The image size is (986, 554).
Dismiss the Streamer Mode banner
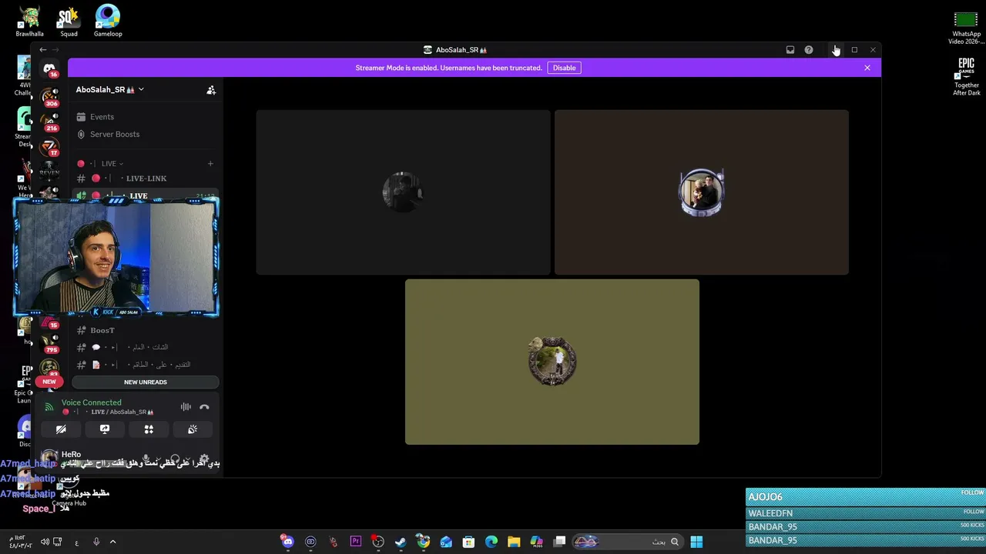[867, 68]
